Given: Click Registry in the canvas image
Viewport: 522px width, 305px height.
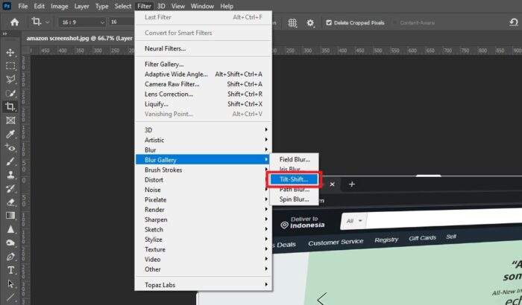Looking at the screenshot, I should tap(386, 240).
